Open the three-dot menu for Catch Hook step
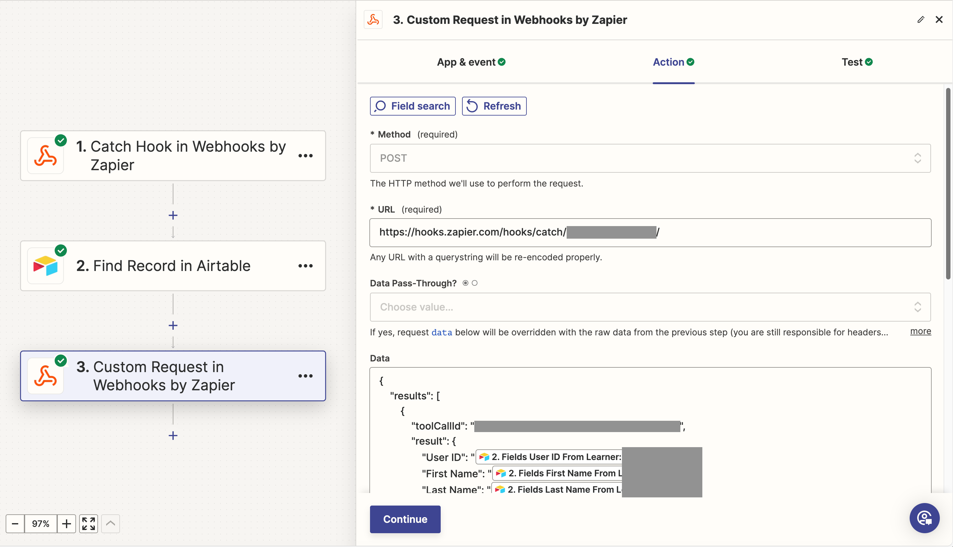 [305, 155]
